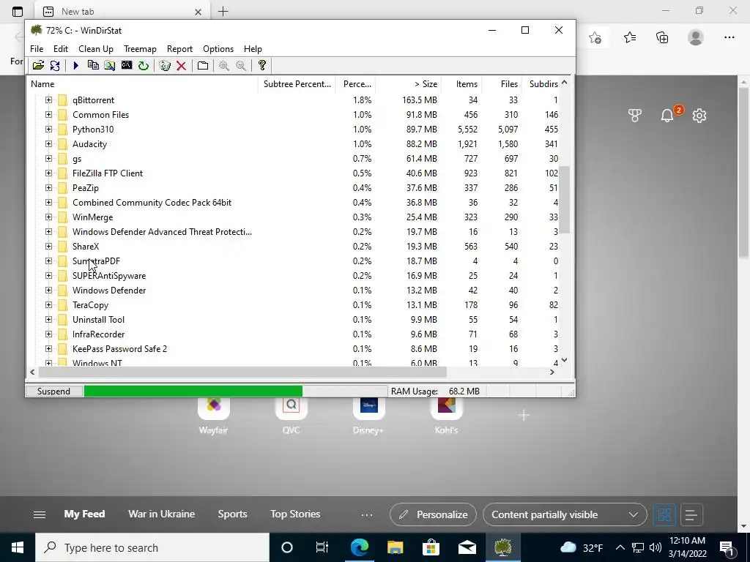Open Edge Collections icon

662,37
